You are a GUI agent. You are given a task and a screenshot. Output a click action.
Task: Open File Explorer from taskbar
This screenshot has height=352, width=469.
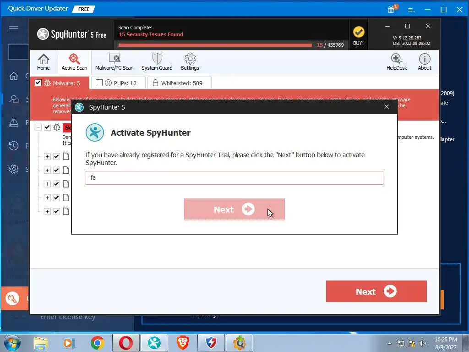41,343
